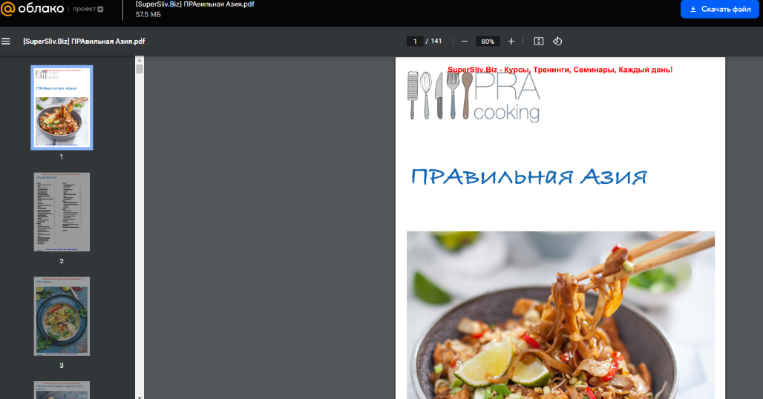The width and height of the screenshot is (763, 399).
Task: Click the thumbnail panel scroll-up arrow
Action: click(140, 60)
